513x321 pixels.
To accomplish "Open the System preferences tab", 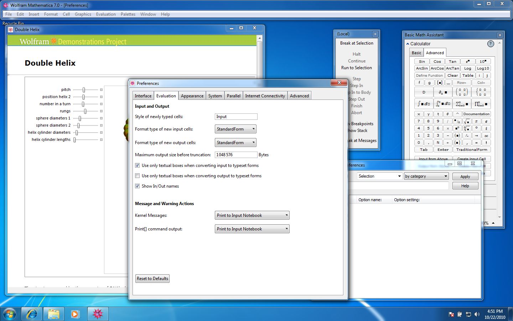I will coord(215,96).
